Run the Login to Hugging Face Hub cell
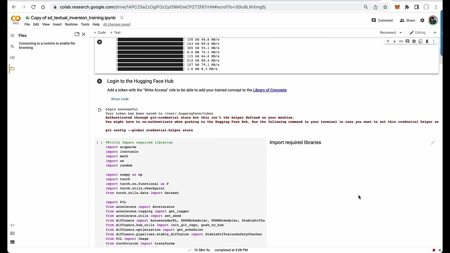The width and height of the screenshot is (450, 253). (99, 81)
